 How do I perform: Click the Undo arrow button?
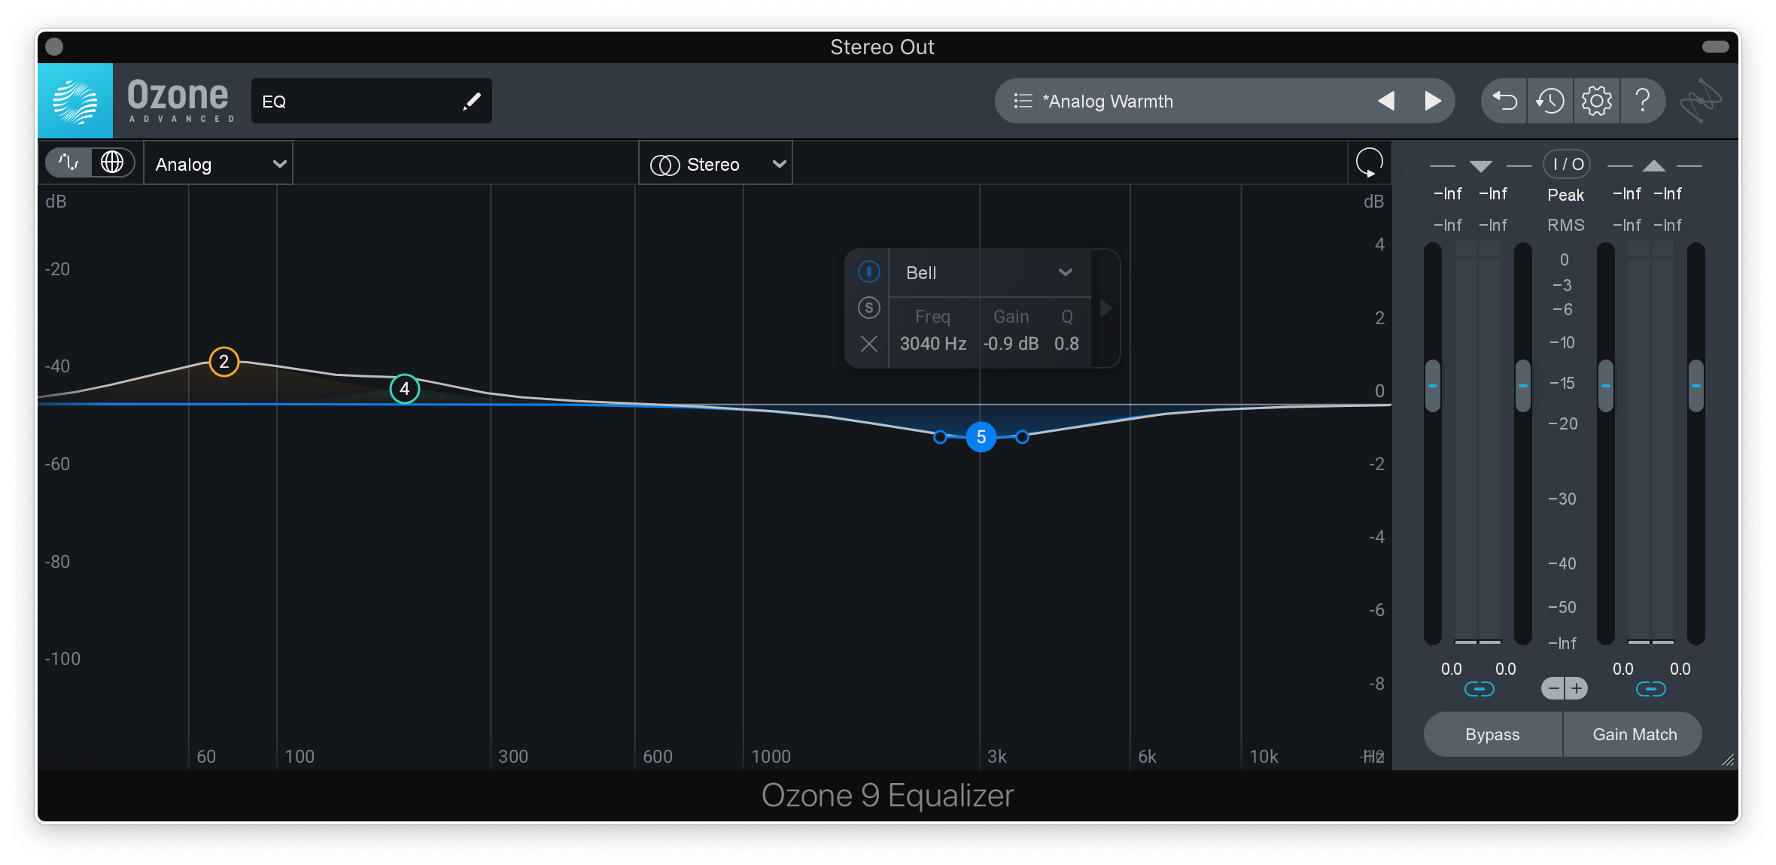pos(1504,101)
